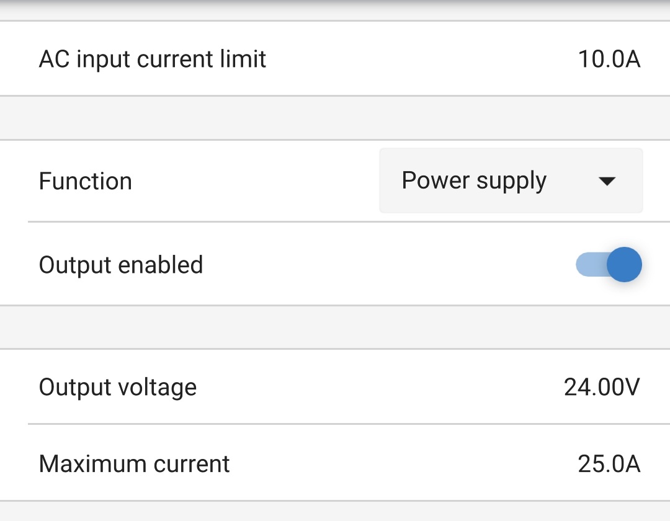
Task: Click the 10.0A current limit value
Action: coord(610,58)
